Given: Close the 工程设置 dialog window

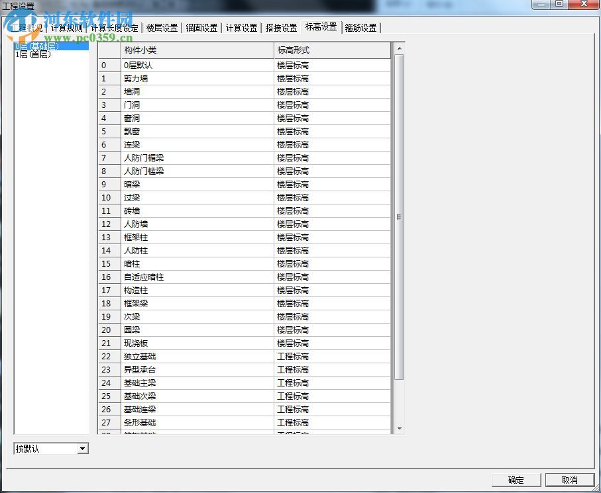Looking at the screenshot, I should coord(584,4).
